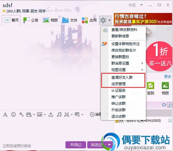Image resolution: width=173 pixels, height=151 pixels.
Task: Click the group star icon
Action: 4,11
